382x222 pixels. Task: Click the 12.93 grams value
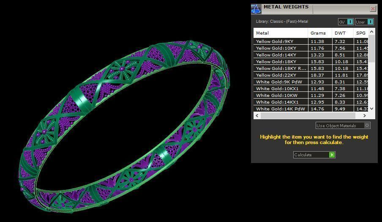pos(317,82)
